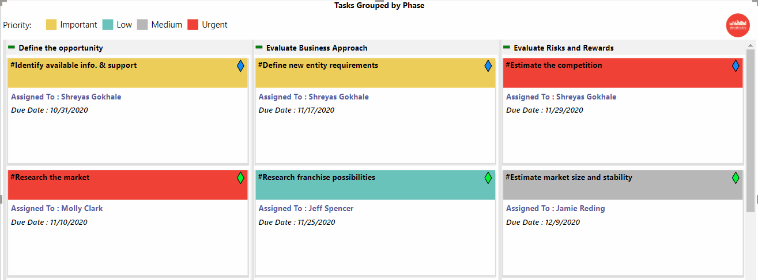Click the yellow Important priority swatch

pos(51,25)
